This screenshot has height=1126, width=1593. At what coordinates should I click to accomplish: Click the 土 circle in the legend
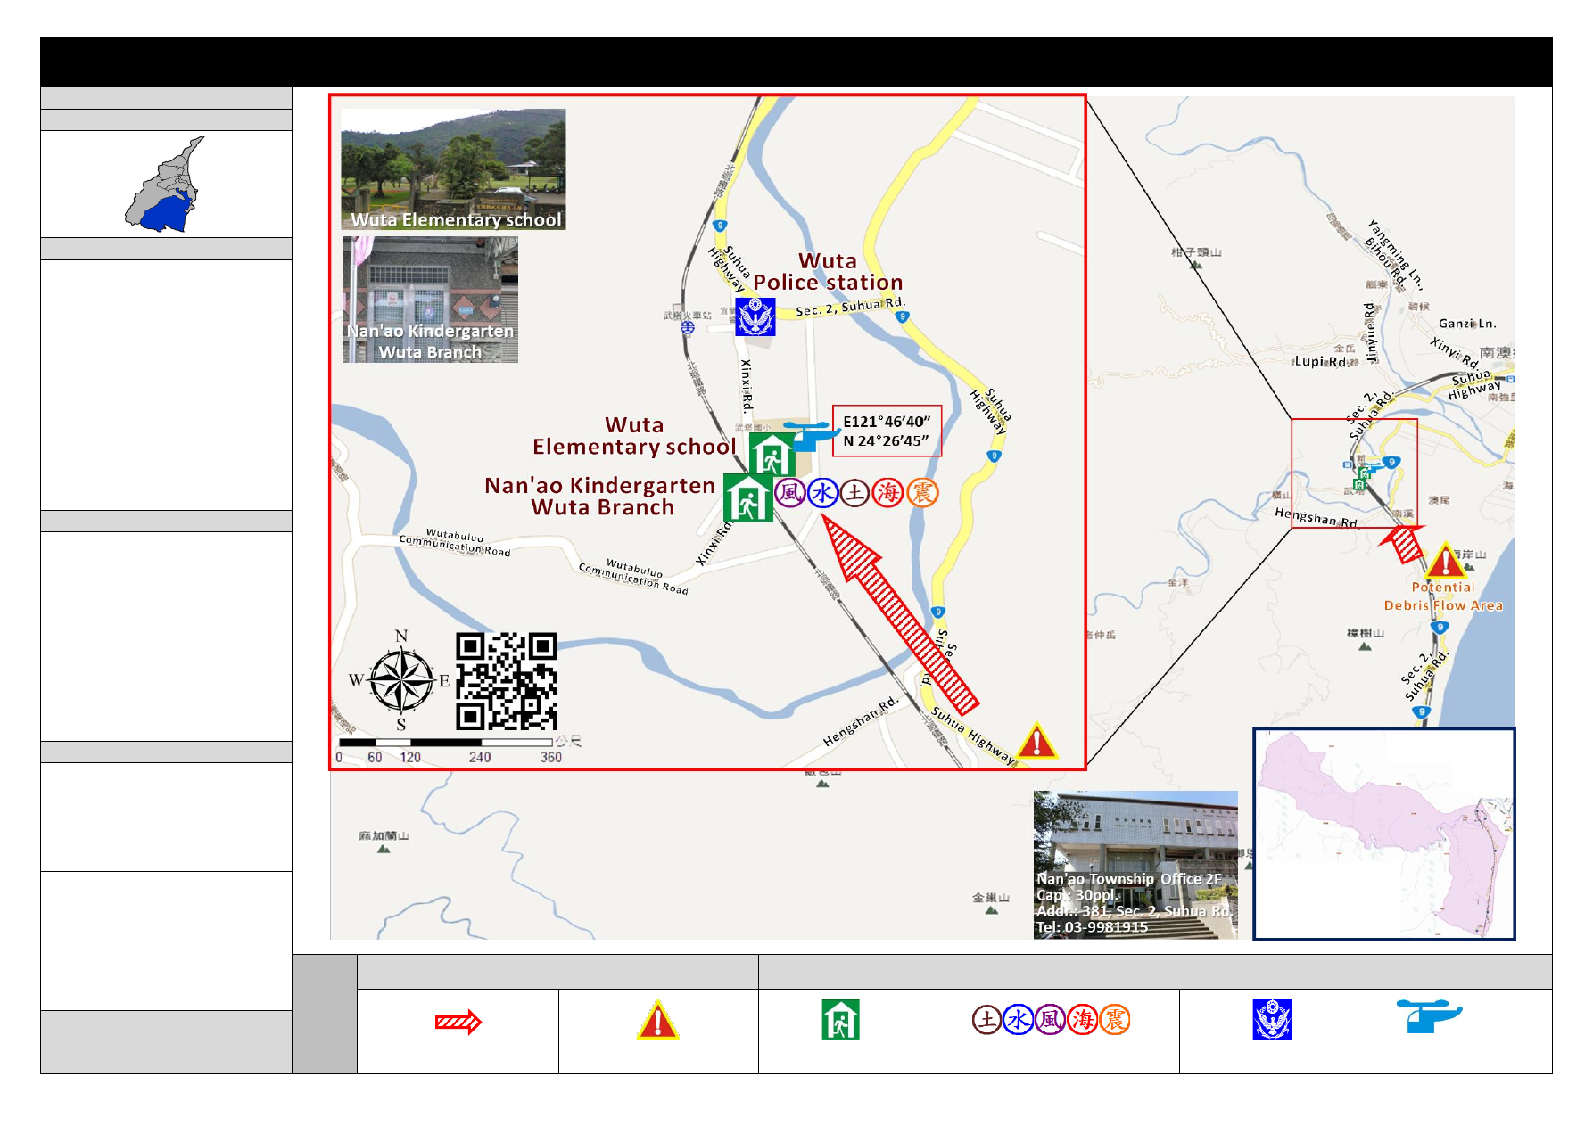(986, 1019)
